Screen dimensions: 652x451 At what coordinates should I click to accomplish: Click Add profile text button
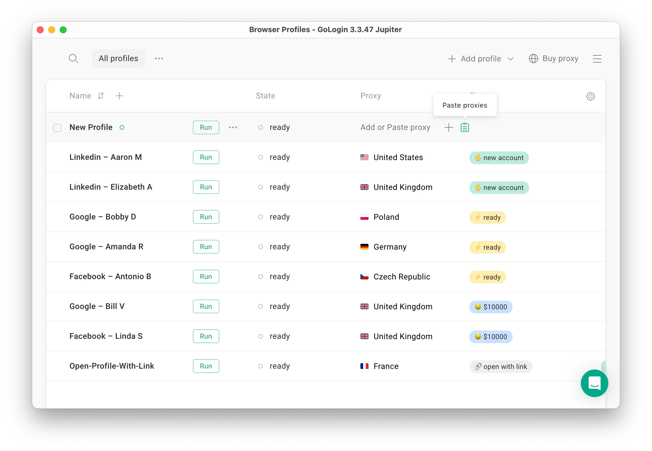tap(481, 59)
